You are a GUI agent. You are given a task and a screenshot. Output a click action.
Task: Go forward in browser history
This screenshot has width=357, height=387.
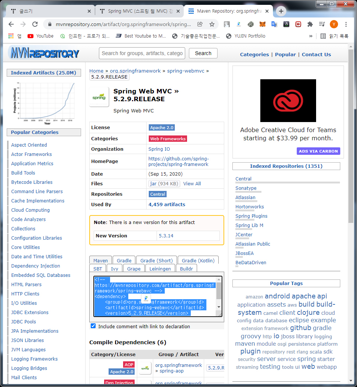click(23, 24)
